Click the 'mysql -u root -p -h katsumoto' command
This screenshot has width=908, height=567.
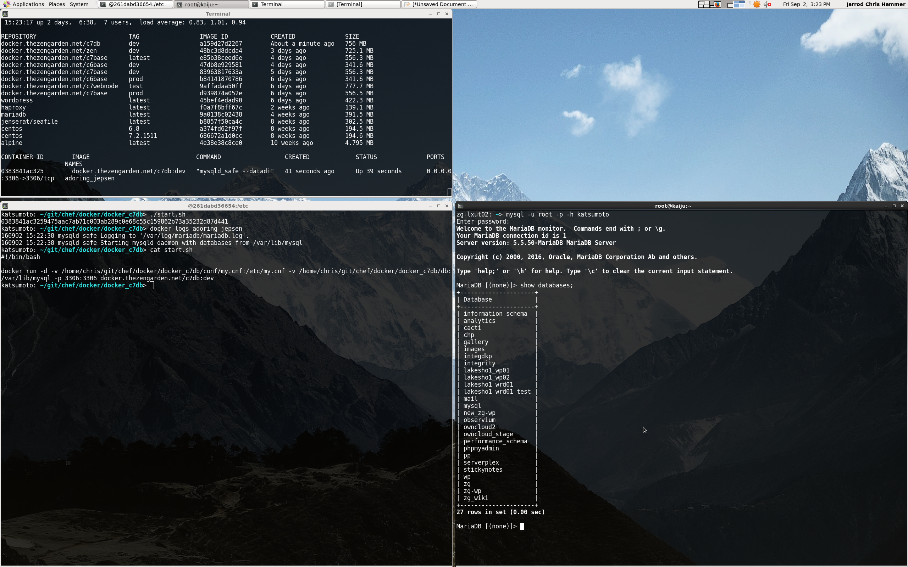tap(557, 214)
